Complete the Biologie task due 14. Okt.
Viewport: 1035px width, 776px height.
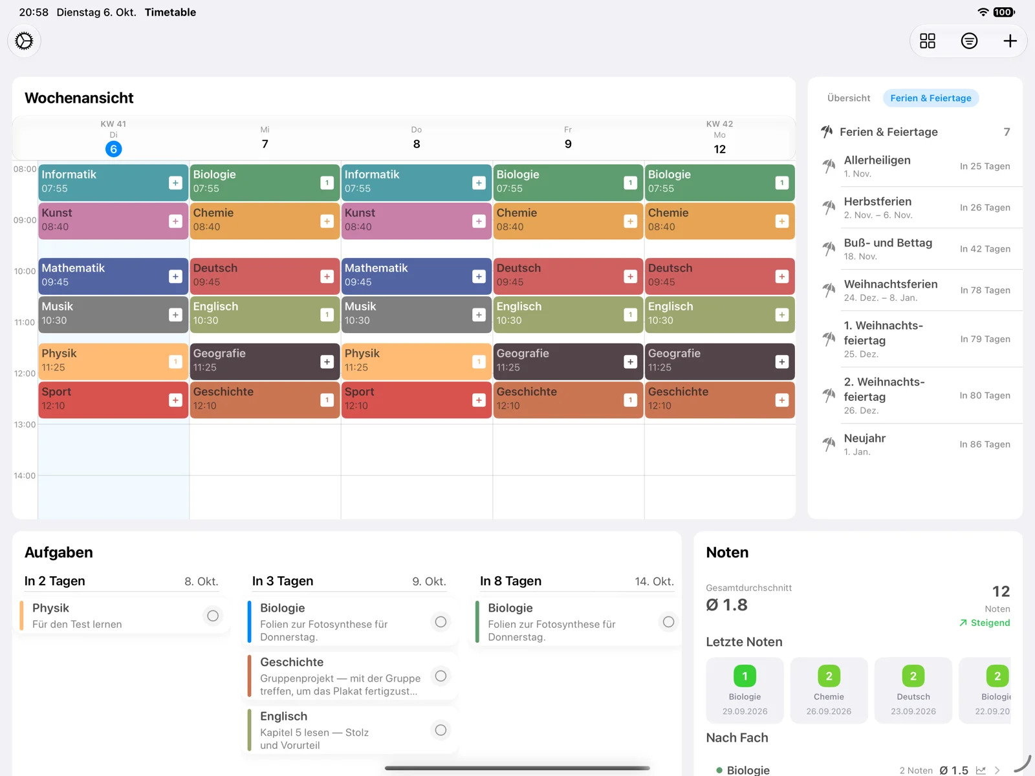click(x=668, y=621)
